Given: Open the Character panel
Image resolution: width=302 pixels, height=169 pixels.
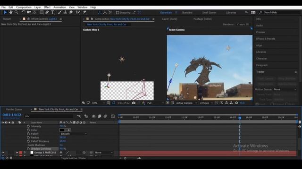Looking at the screenshot, I should pos(261,59).
